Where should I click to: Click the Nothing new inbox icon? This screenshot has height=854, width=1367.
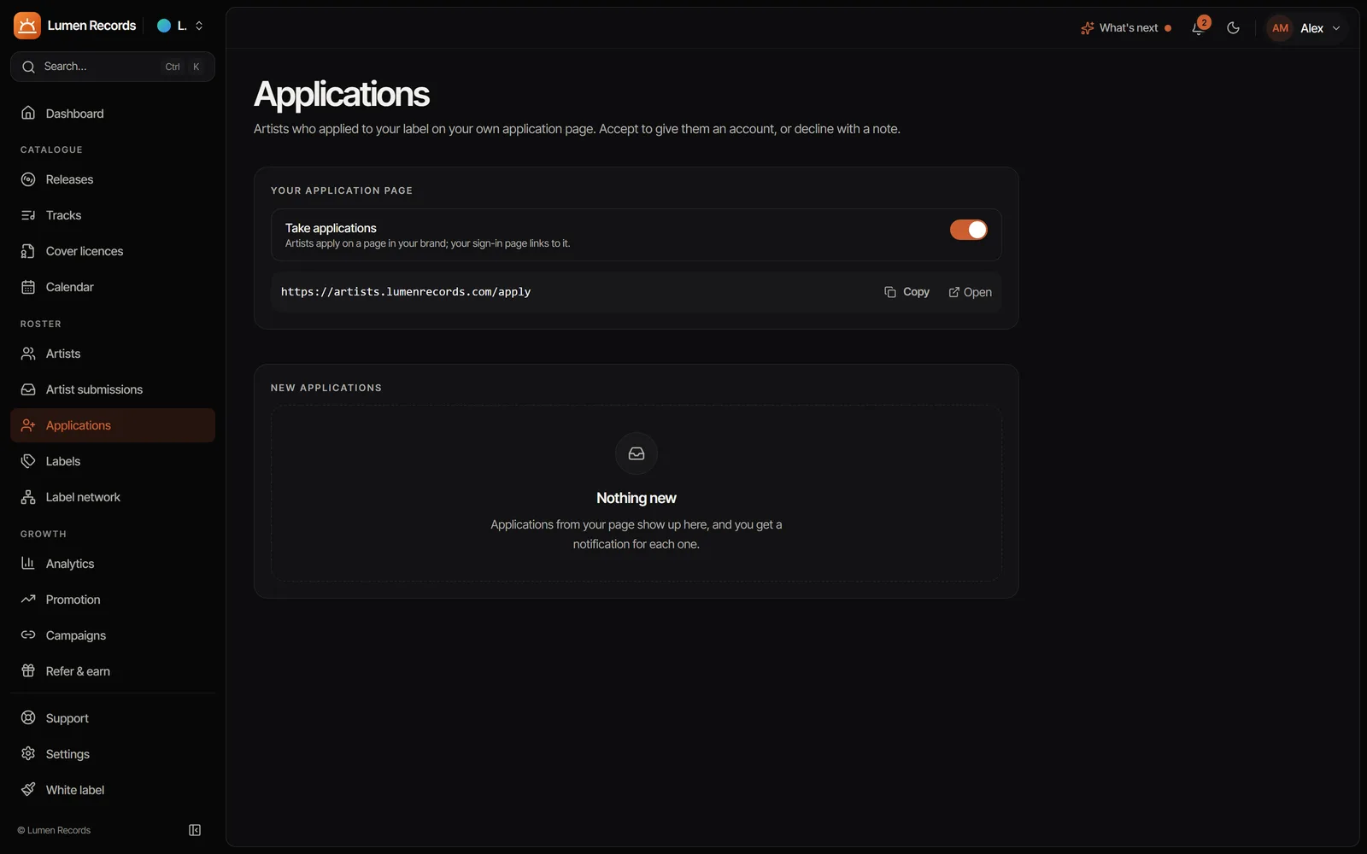(x=637, y=453)
